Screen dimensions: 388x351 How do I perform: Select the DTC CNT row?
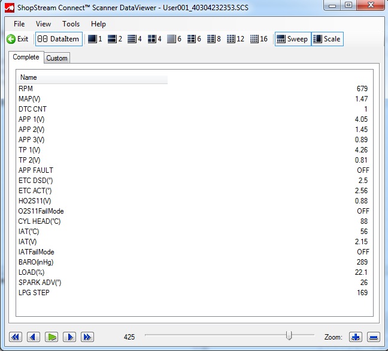[x=194, y=109]
